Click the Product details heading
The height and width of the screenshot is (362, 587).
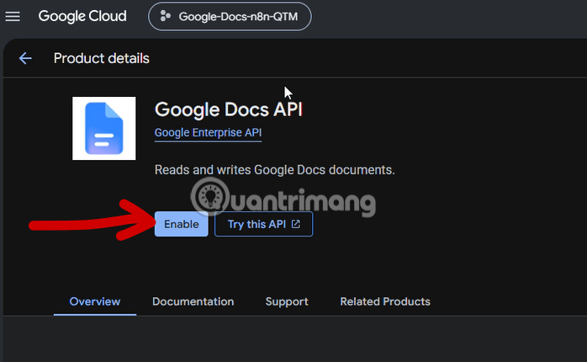pyautogui.click(x=102, y=58)
